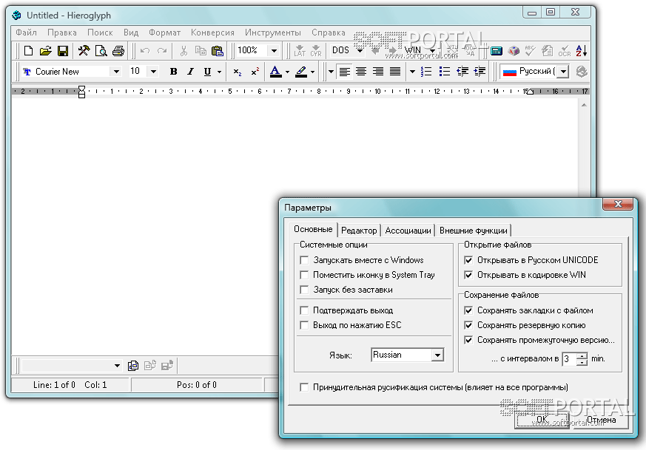Toggle Italic formatting button
The width and height of the screenshot is (646, 450).
point(190,72)
